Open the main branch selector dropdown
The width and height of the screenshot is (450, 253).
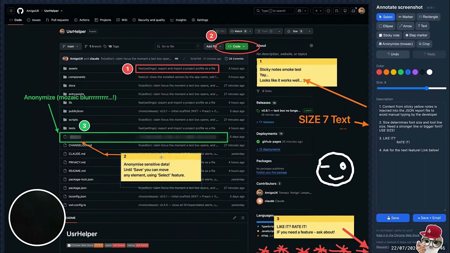[71, 46]
